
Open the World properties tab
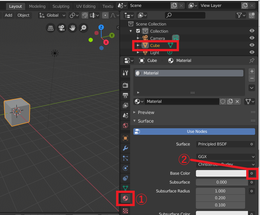125,125
